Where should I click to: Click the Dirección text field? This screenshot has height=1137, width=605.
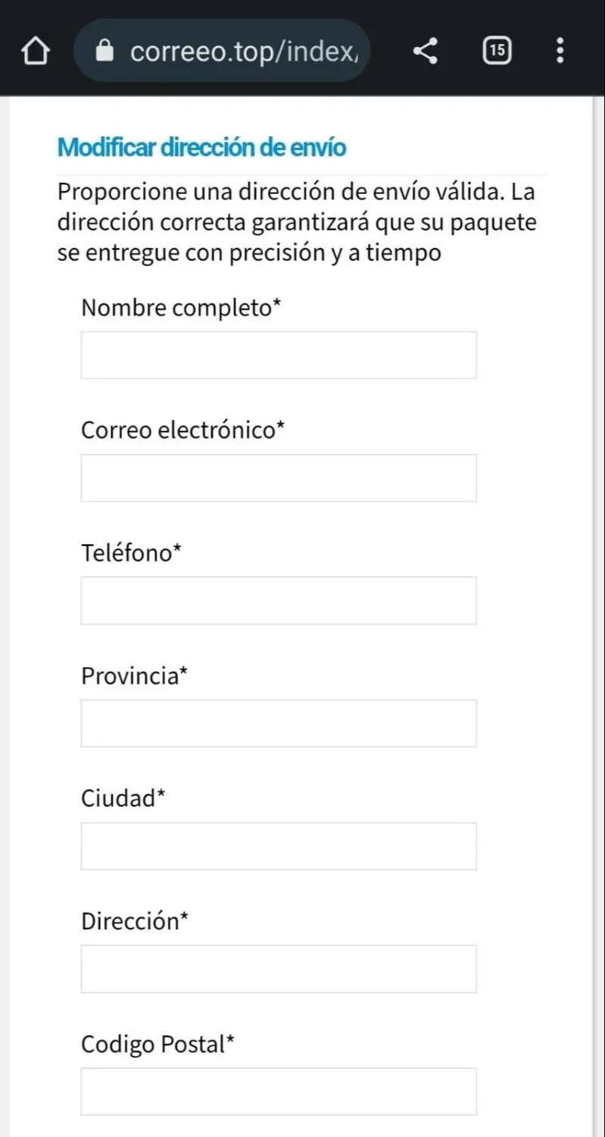279,969
